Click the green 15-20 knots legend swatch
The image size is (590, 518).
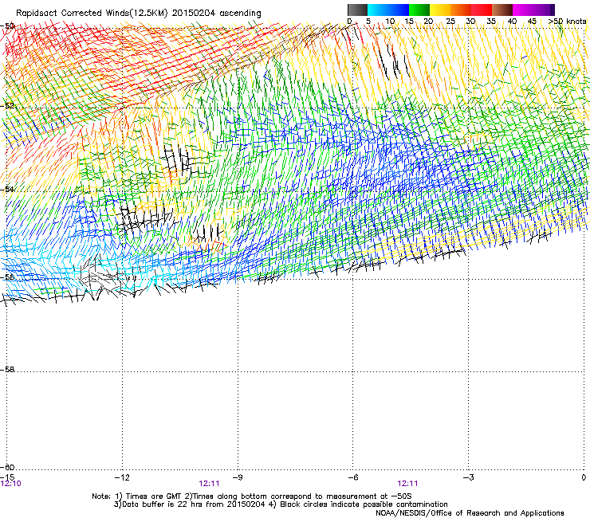(x=419, y=10)
